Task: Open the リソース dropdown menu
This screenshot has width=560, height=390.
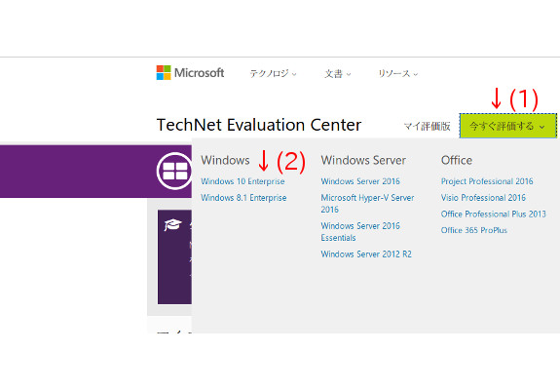Action: coord(398,74)
